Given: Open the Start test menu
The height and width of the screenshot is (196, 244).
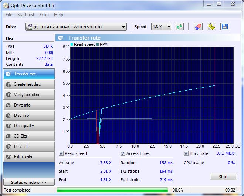Looking at the screenshot, I should 26,15.
